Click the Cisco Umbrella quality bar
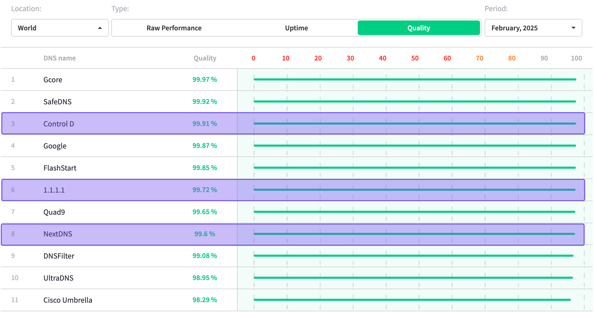 (412, 300)
